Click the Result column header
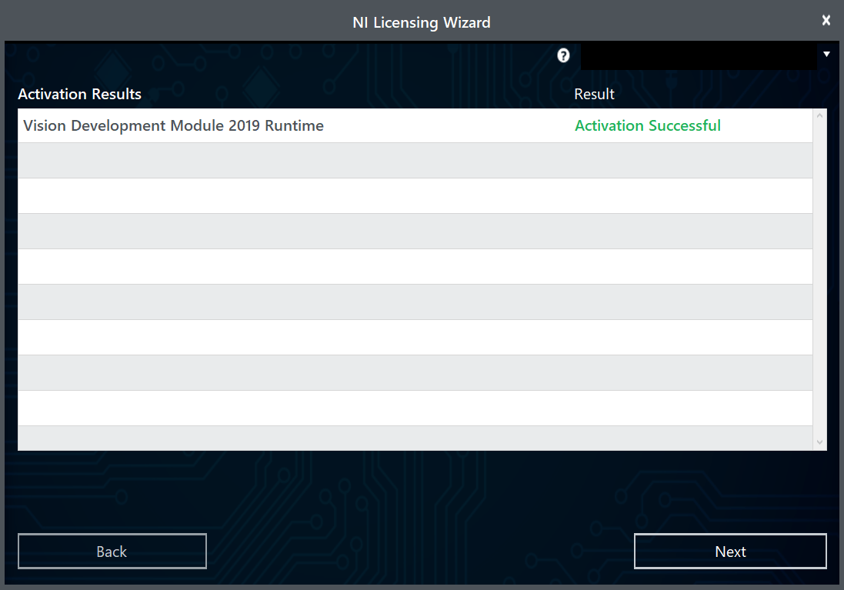 coord(594,94)
